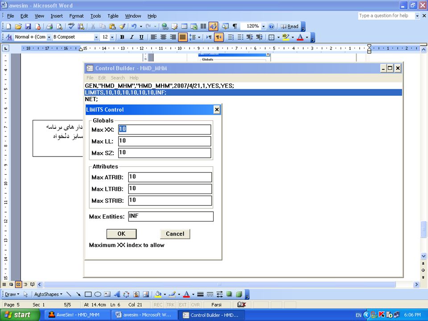Apply the line color brush on Drawing toolbar
Image resolution: width=428 pixels, height=321 pixels.
(x=172, y=294)
